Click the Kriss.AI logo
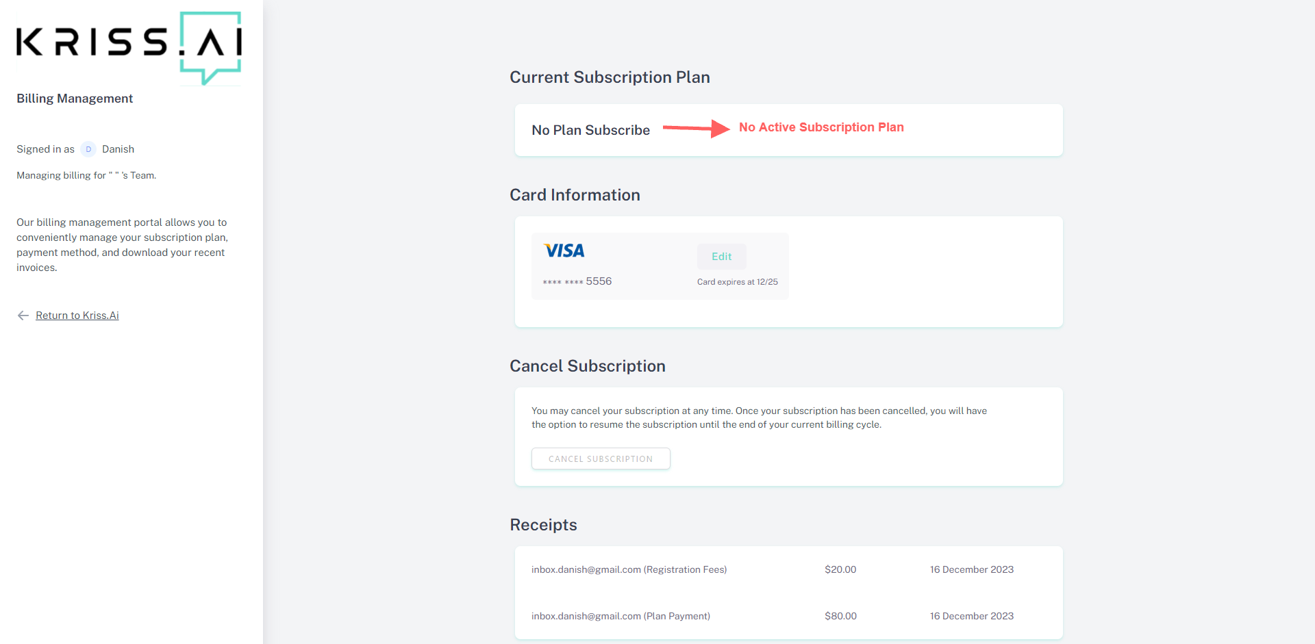Screen dimensions: 1315x644 click(x=129, y=48)
